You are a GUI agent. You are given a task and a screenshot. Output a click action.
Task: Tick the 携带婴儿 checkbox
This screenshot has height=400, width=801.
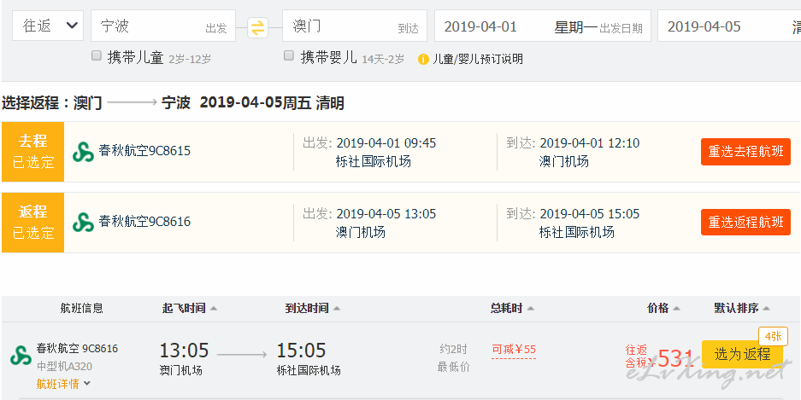tap(289, 55)
